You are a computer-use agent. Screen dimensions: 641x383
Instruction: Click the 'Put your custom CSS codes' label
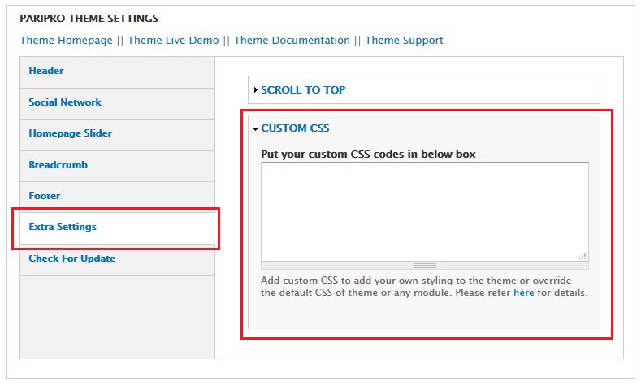pyautogui.click(x=368, y=154)
